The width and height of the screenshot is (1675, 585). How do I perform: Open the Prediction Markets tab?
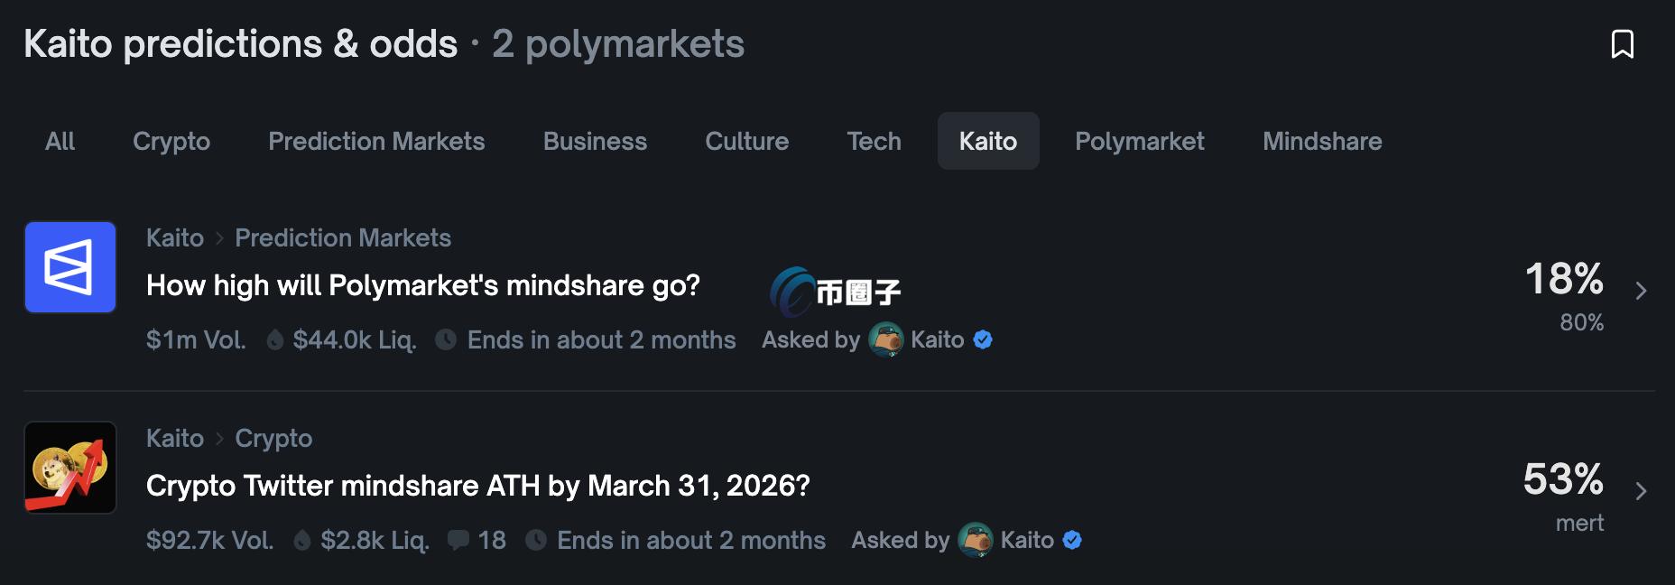376,141
